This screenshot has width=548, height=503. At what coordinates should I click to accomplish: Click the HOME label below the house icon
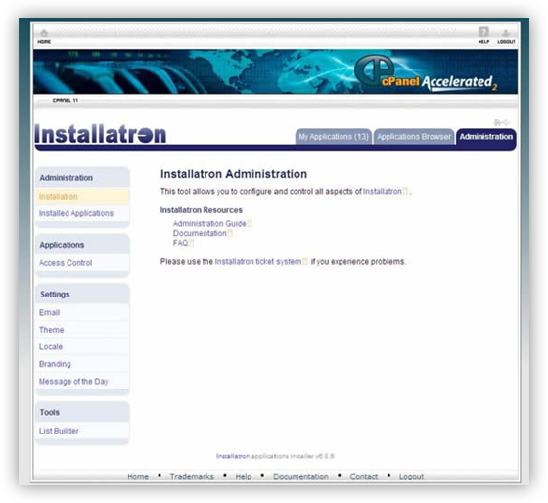(44, 42)
